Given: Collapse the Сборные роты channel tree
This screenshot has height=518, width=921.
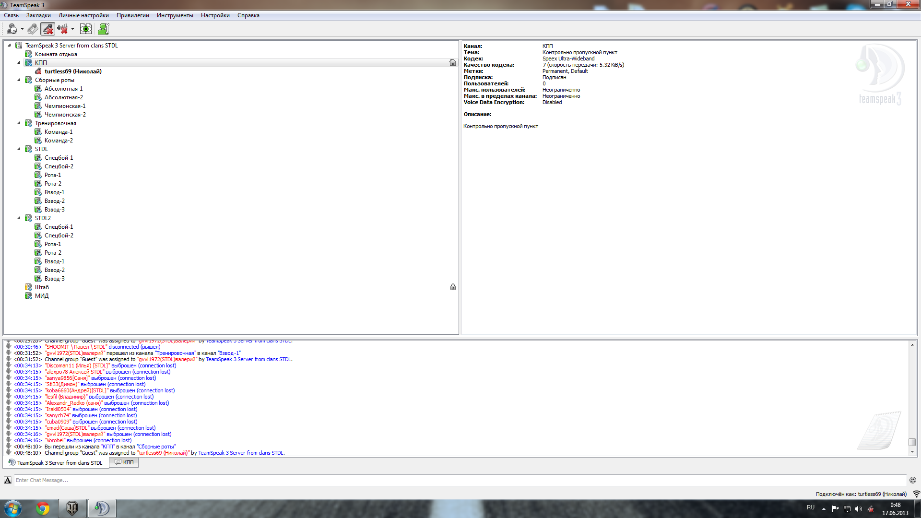Looking at the screenshot, I should point(19,80).
